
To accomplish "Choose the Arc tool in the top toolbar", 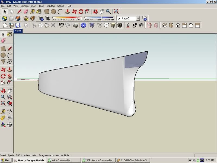I will click(x=60, y=12).
